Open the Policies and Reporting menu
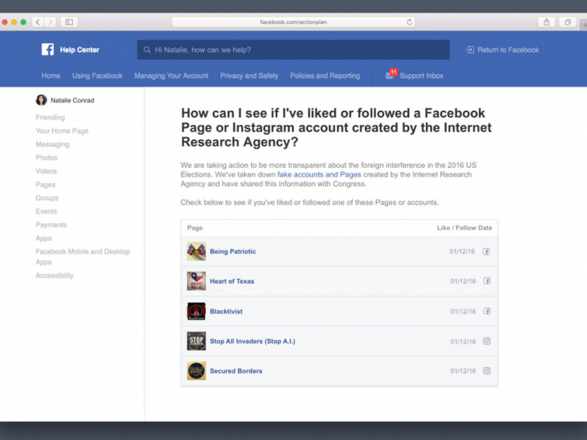Image resolution: width=587 pixels, height=440 pixels. (x=325, y=76)
